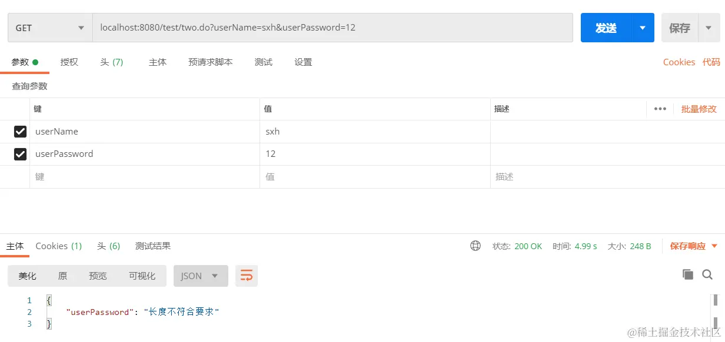The height and width of the screenshot is (342, 725).
Task: Click the 248 B response size
Action: [640, 246]
